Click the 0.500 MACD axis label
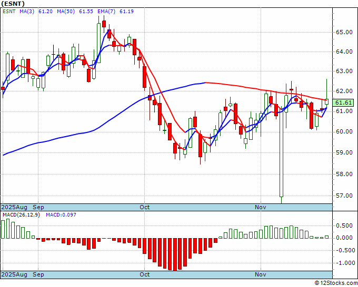This screenshot has width=358, height=287. point(344,225)
